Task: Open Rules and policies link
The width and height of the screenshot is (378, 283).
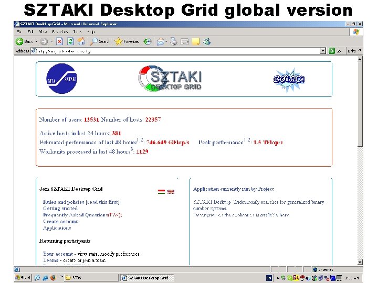Action: click(x=81, y=202)
